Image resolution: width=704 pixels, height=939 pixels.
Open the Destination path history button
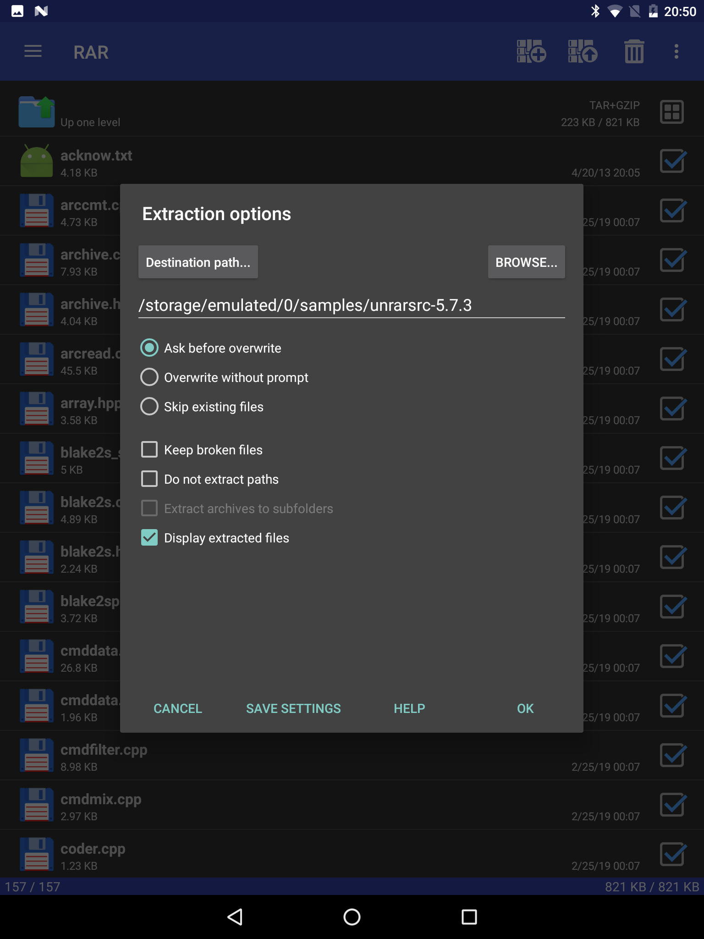198,262
